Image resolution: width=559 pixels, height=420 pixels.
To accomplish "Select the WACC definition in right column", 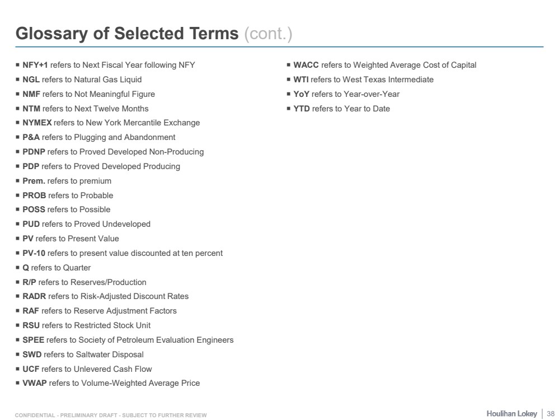I will click(384, 65).
